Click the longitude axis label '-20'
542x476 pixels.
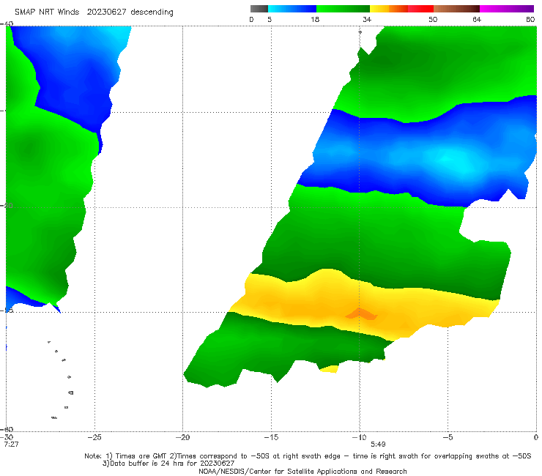click(x=183, y=437)
